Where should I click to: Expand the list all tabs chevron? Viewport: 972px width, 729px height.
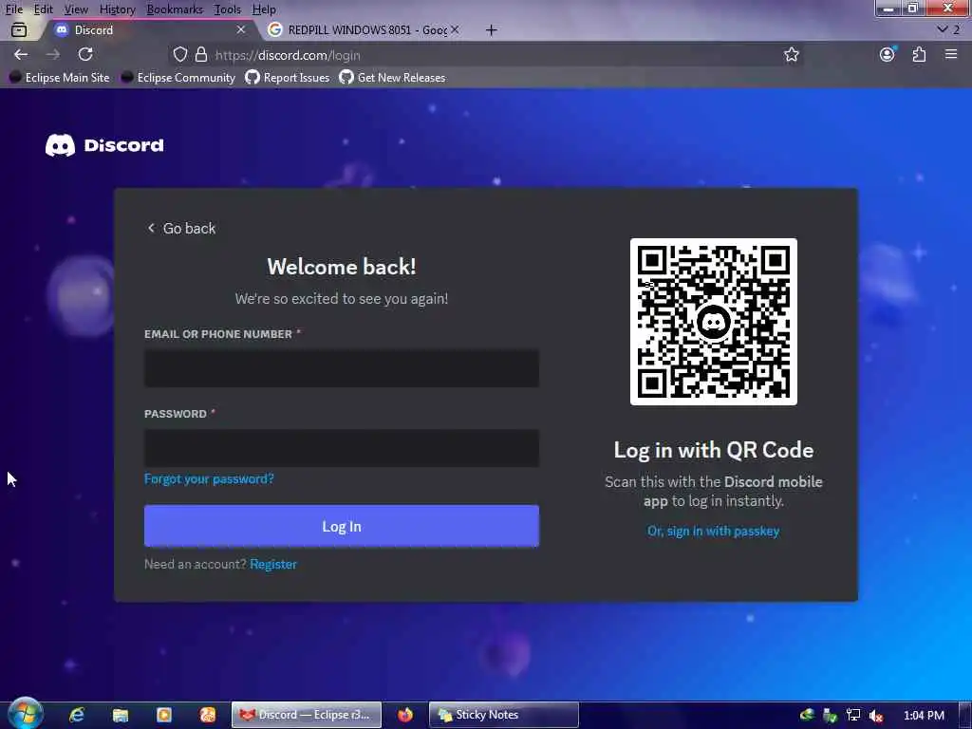(943, 29)
